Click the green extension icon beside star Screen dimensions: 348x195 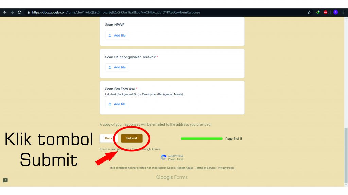point(318,12)
